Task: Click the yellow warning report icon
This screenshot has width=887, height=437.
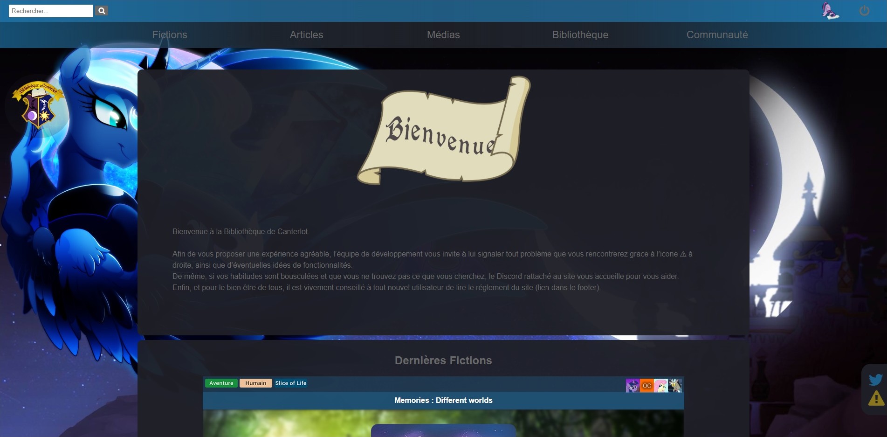Action: click(x=876, y=398)
